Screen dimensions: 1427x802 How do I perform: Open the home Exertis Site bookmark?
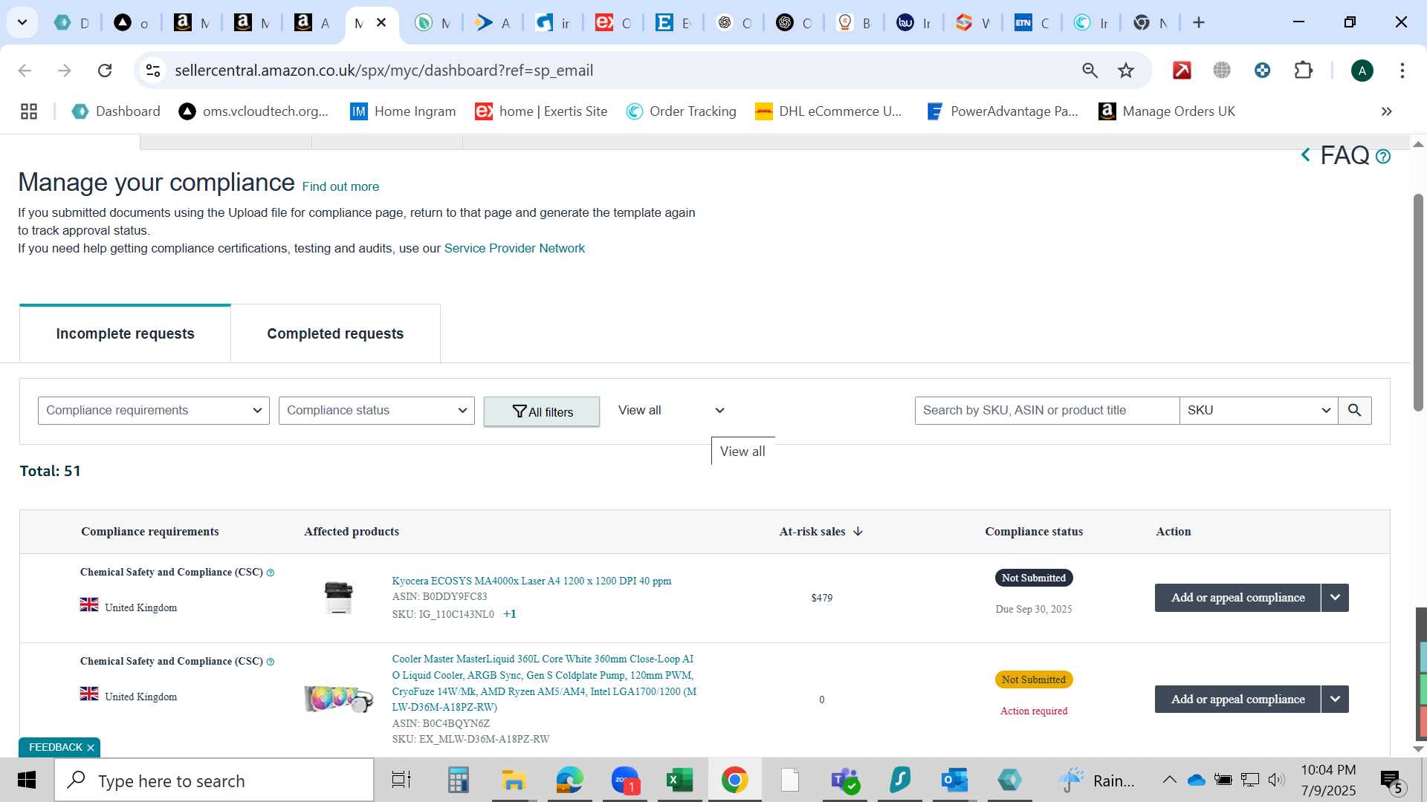[x=541, y=111]
